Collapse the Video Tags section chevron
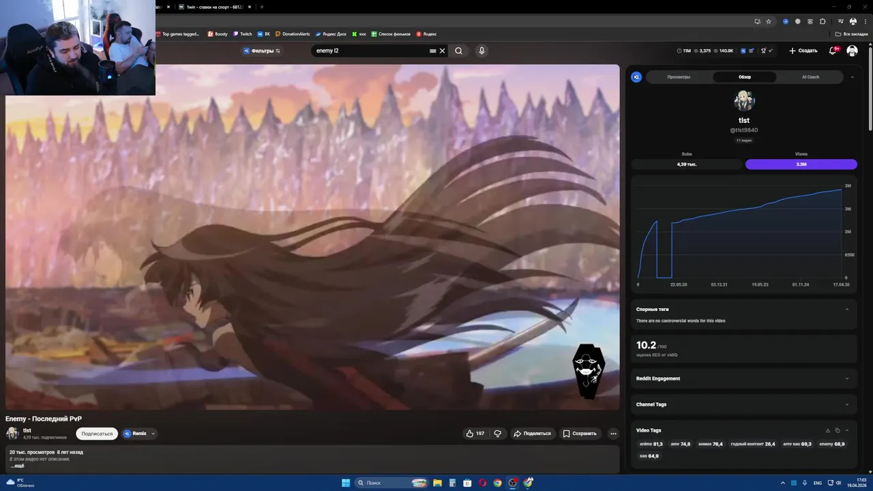 click(847, 430)
